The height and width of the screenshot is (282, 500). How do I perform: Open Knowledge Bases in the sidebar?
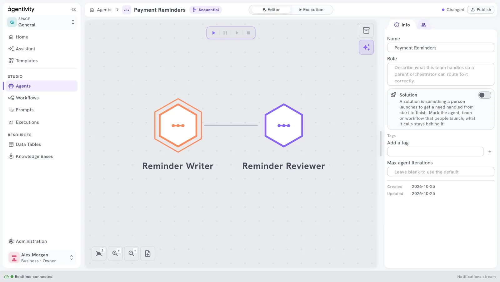(x=42, y=156)
